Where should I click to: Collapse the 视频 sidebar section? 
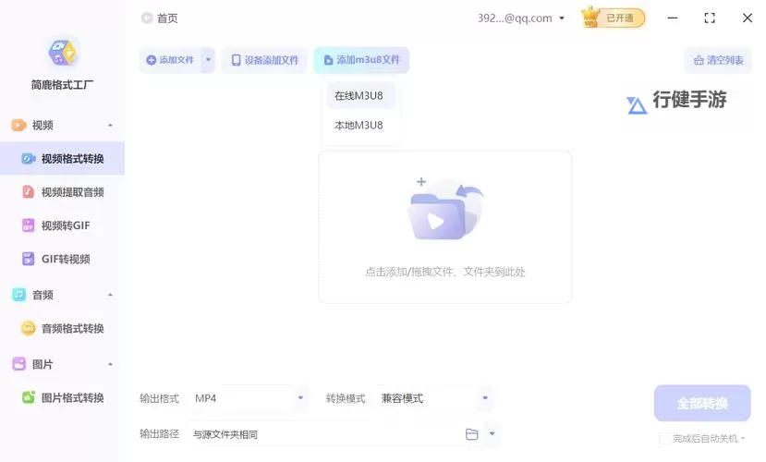(110, 126)
